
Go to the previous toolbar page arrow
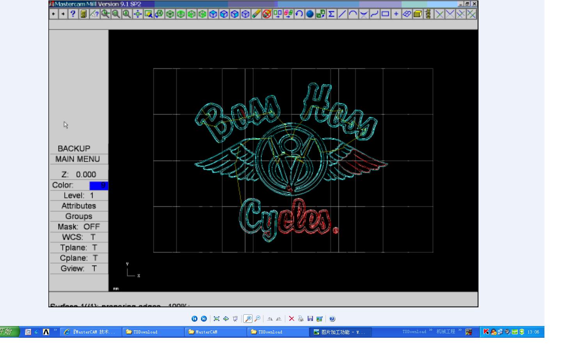[53, 14]
